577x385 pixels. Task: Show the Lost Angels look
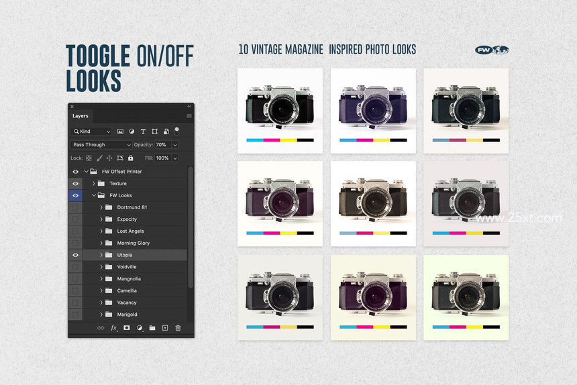[x=75, y=231]
